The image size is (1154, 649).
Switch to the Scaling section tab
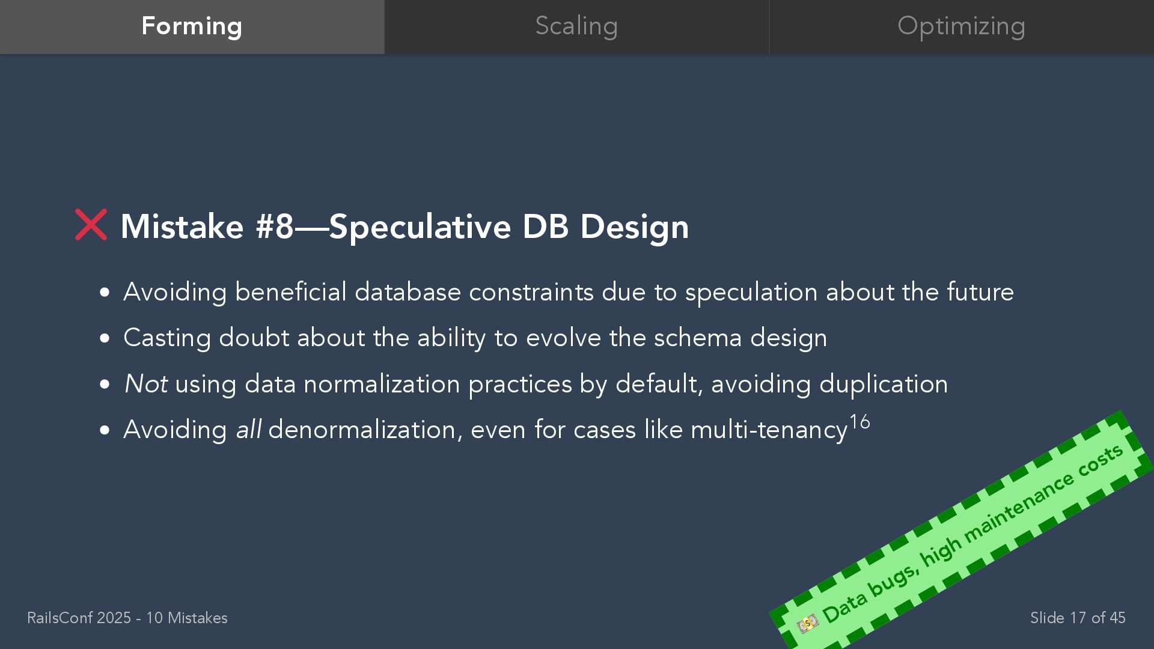(x=576, y=26)
